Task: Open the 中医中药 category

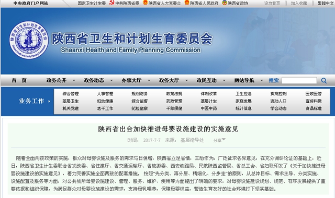Action: tap(209, 108)
